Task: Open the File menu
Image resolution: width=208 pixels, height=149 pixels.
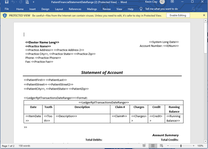Action: click(7, 9)
